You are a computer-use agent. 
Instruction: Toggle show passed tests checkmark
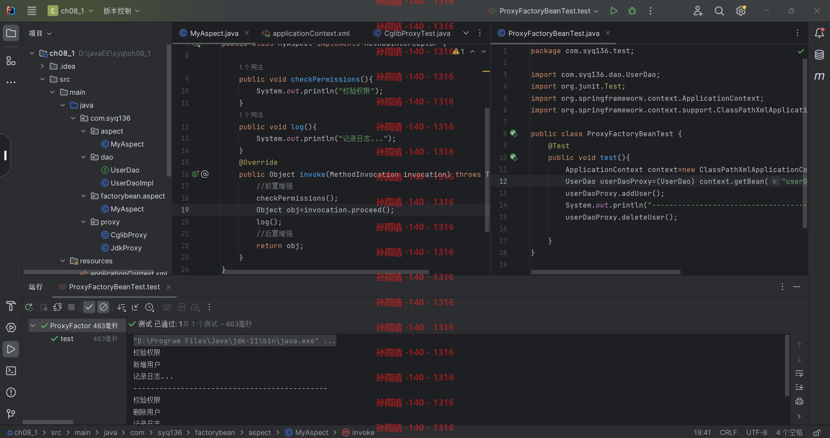click(89, 307)
